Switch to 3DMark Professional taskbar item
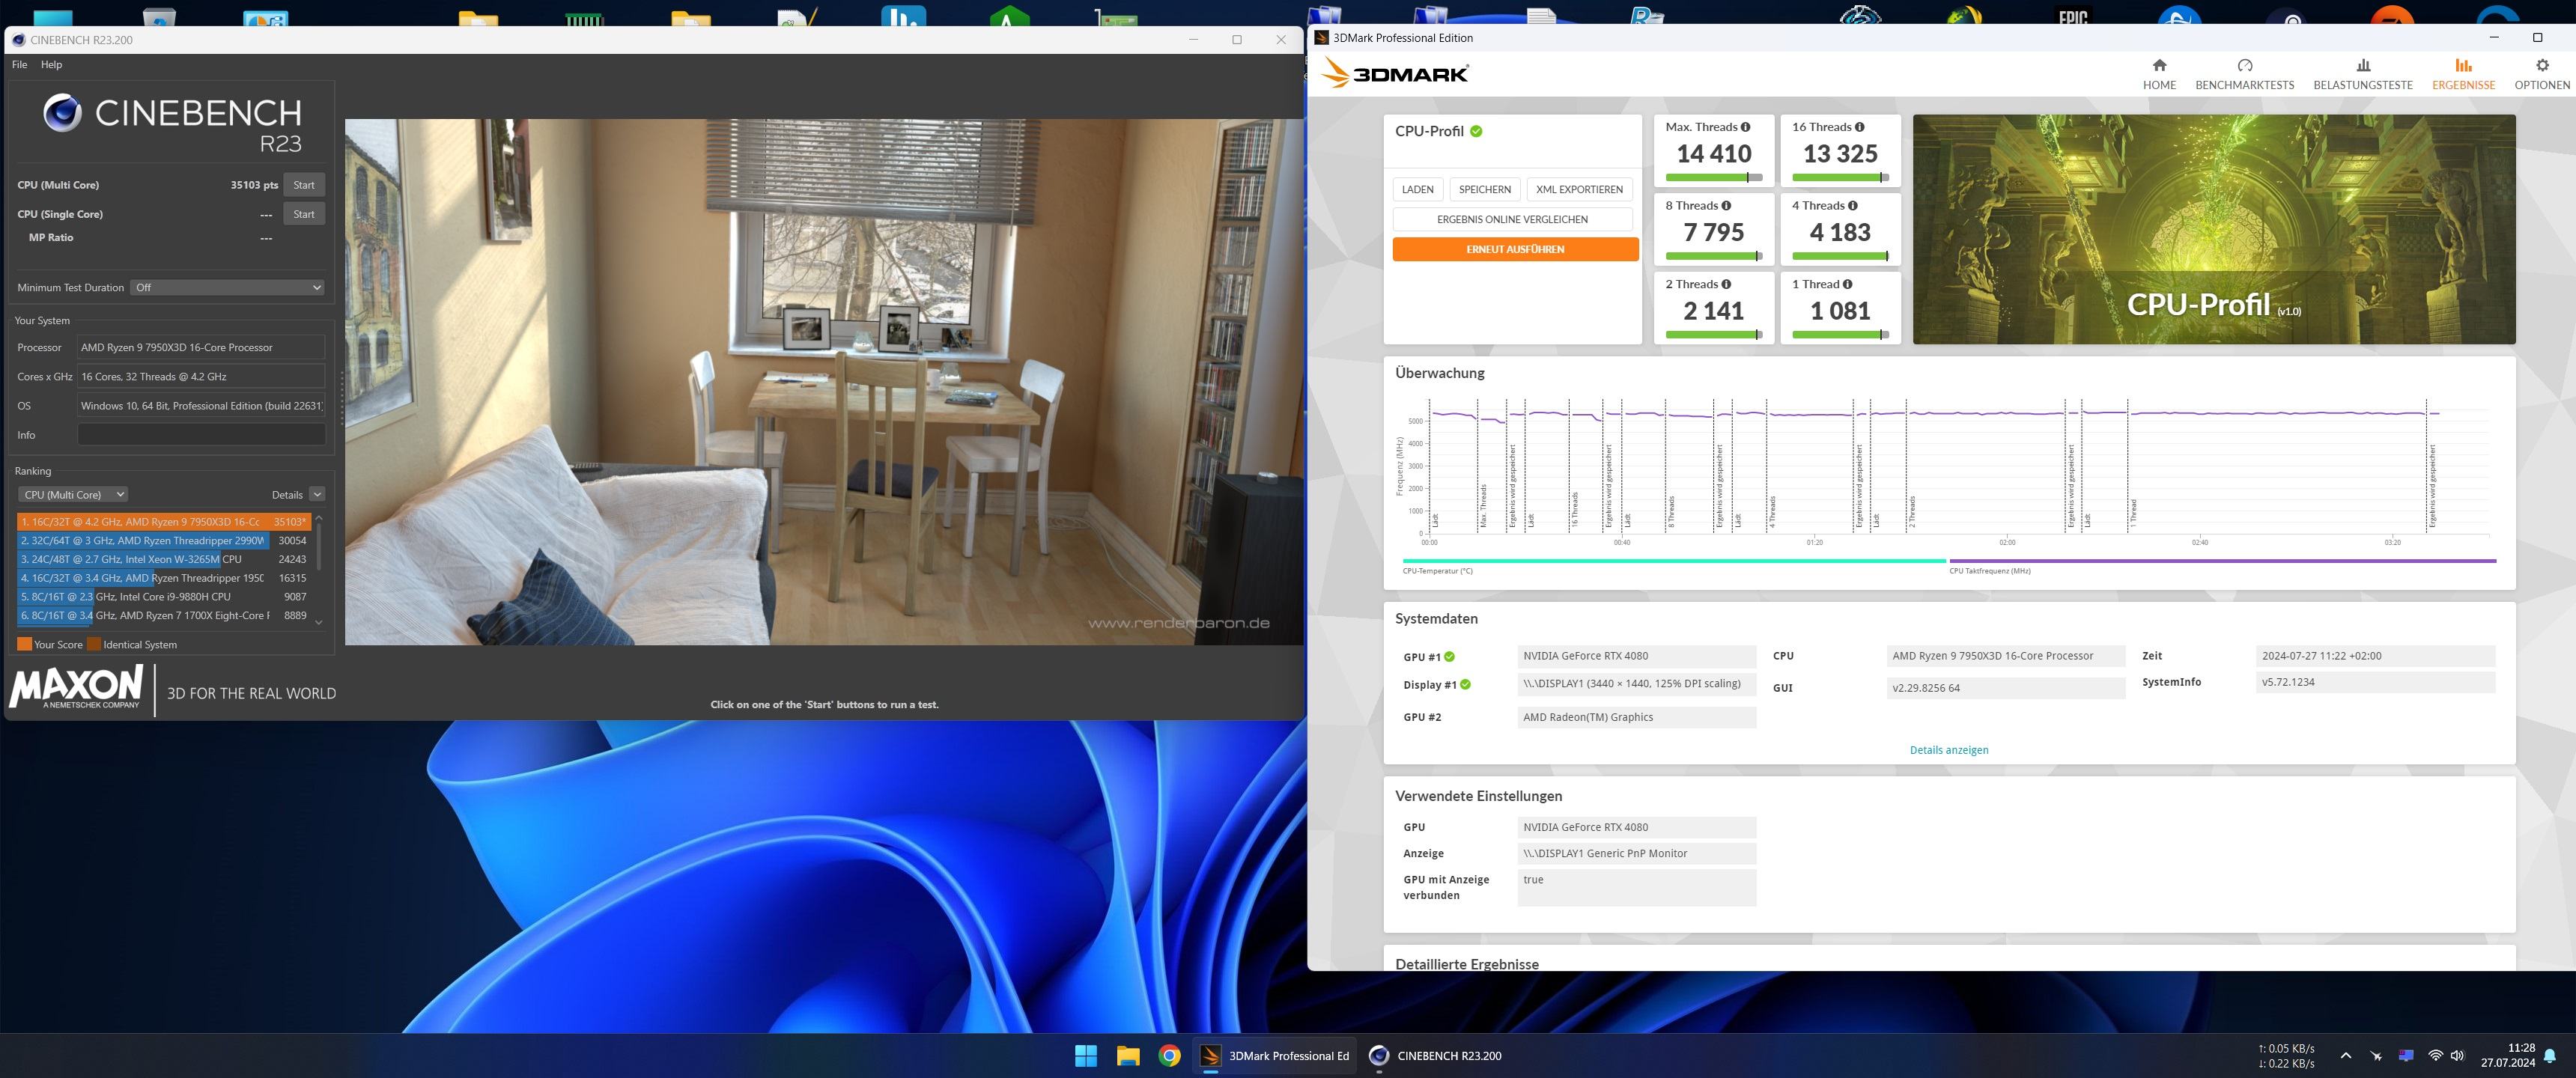The height and width of the screenshot is (1078, 2576). pos(1274,1056)
